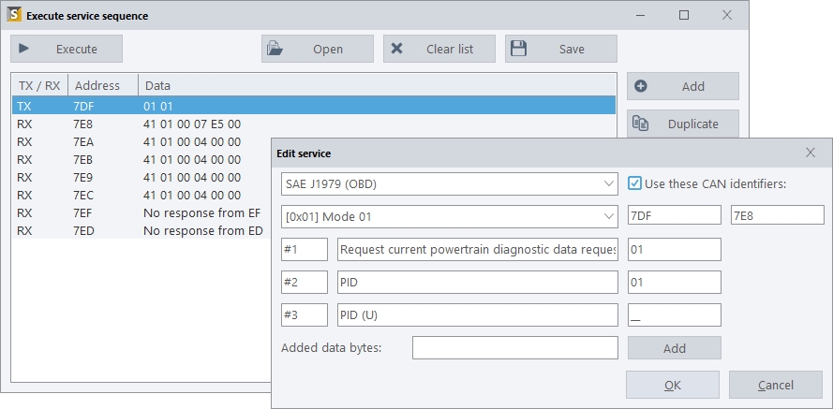Click the app logo in title bar
The width and height of the screenshot is (833, 409).
point(14,16)
